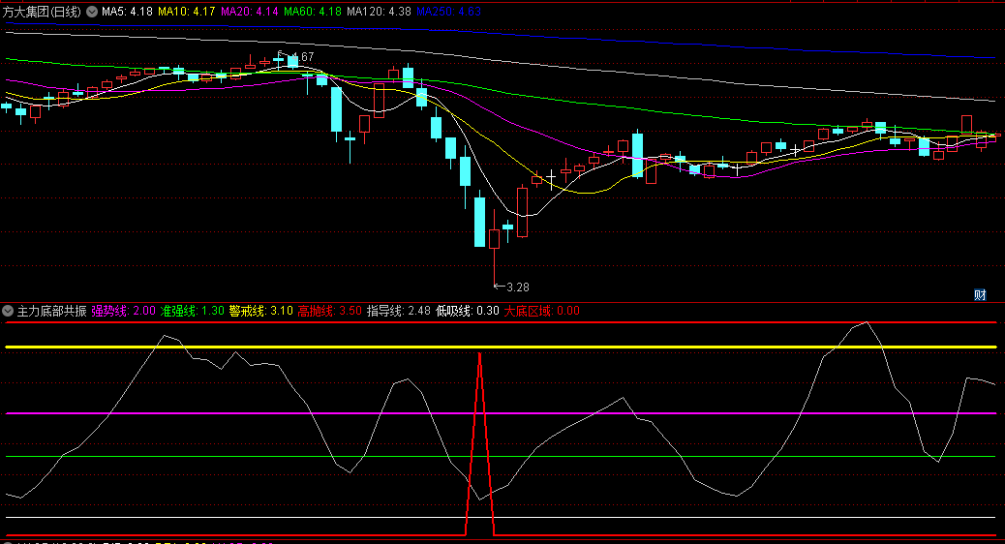Click the MA20: 4.14 label

pos(250,12)
